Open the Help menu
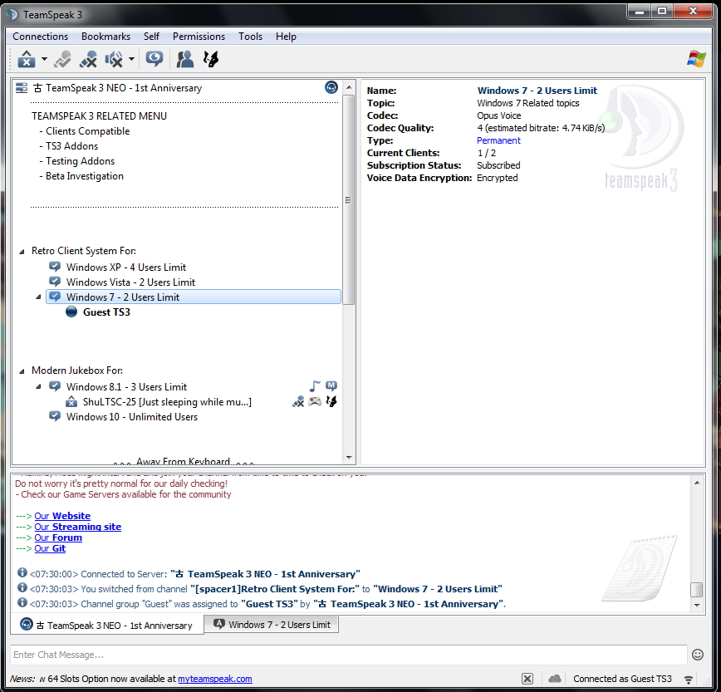The width and height of the screenshot is (721, 692). coord(286,37)
